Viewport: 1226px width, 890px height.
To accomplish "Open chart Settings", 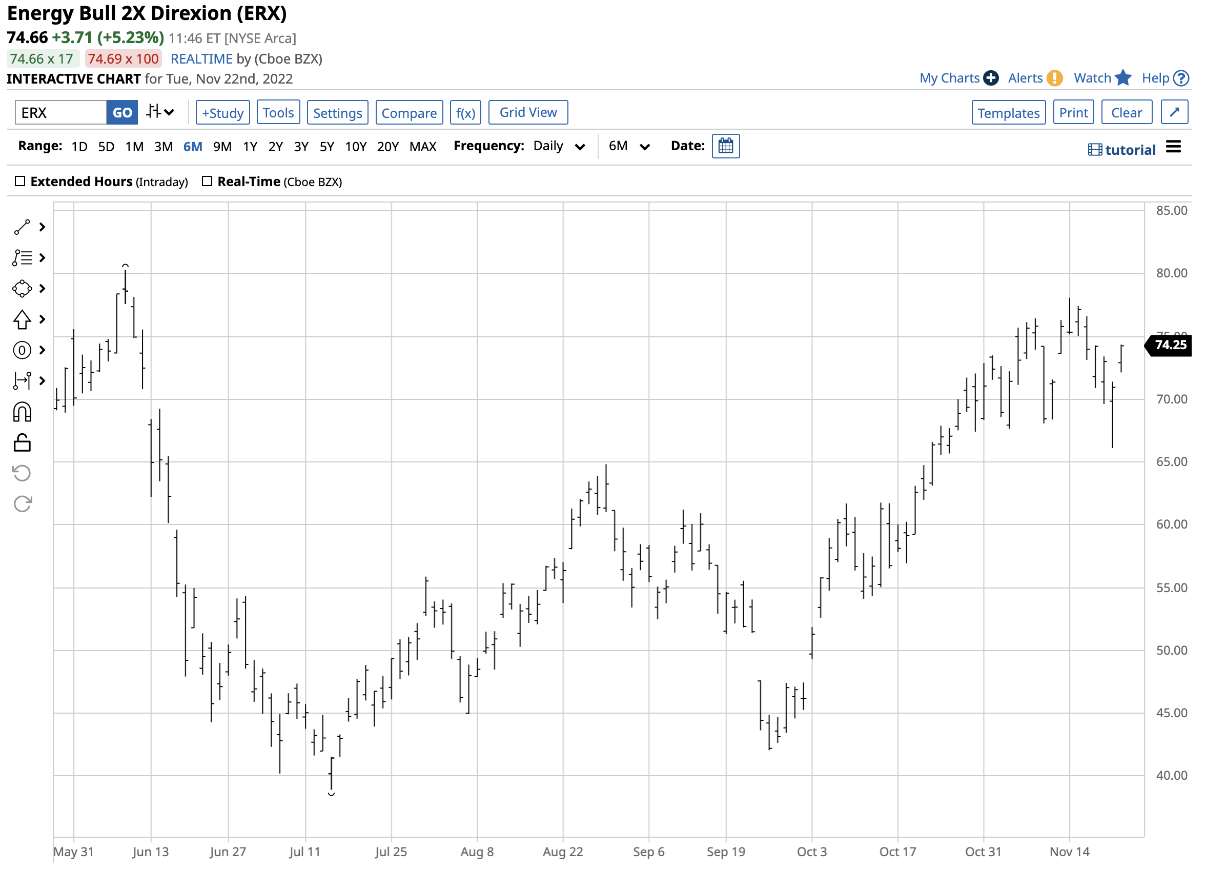I will [338, 112].
